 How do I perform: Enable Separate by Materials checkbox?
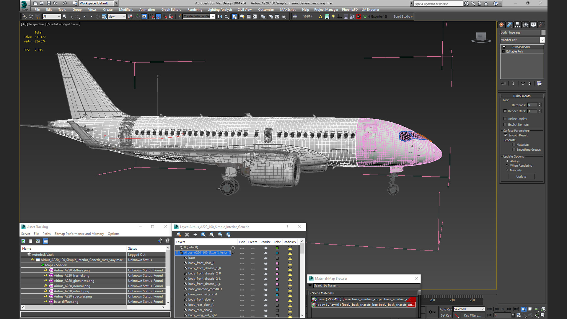pos(514,145)
